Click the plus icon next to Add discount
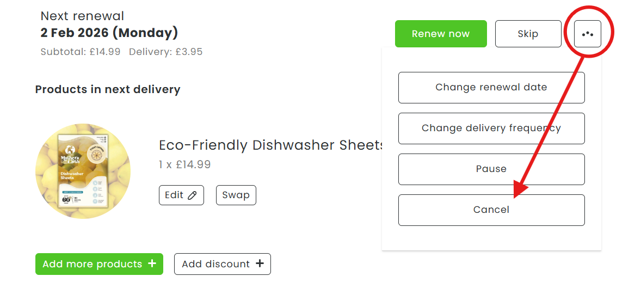The height and width of the screenshot is (282, 641). pos(260,264)
